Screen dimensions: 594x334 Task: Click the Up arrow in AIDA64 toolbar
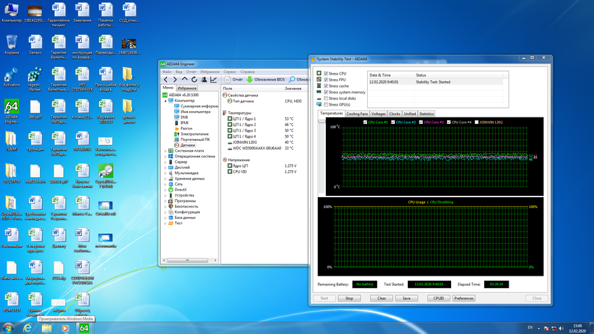185,80
